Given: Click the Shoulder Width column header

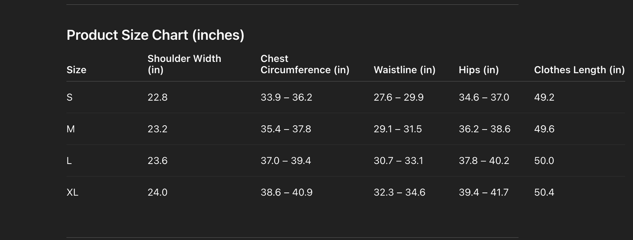Looking at the screenshot, I should pyautogui.click(x=184, y=64).
